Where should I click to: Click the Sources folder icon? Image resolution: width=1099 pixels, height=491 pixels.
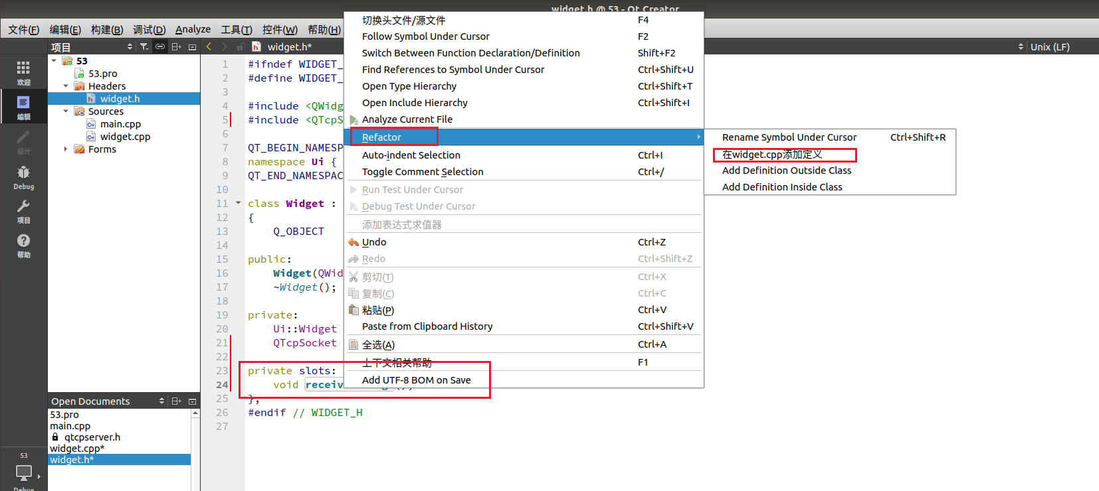point(80,111)
